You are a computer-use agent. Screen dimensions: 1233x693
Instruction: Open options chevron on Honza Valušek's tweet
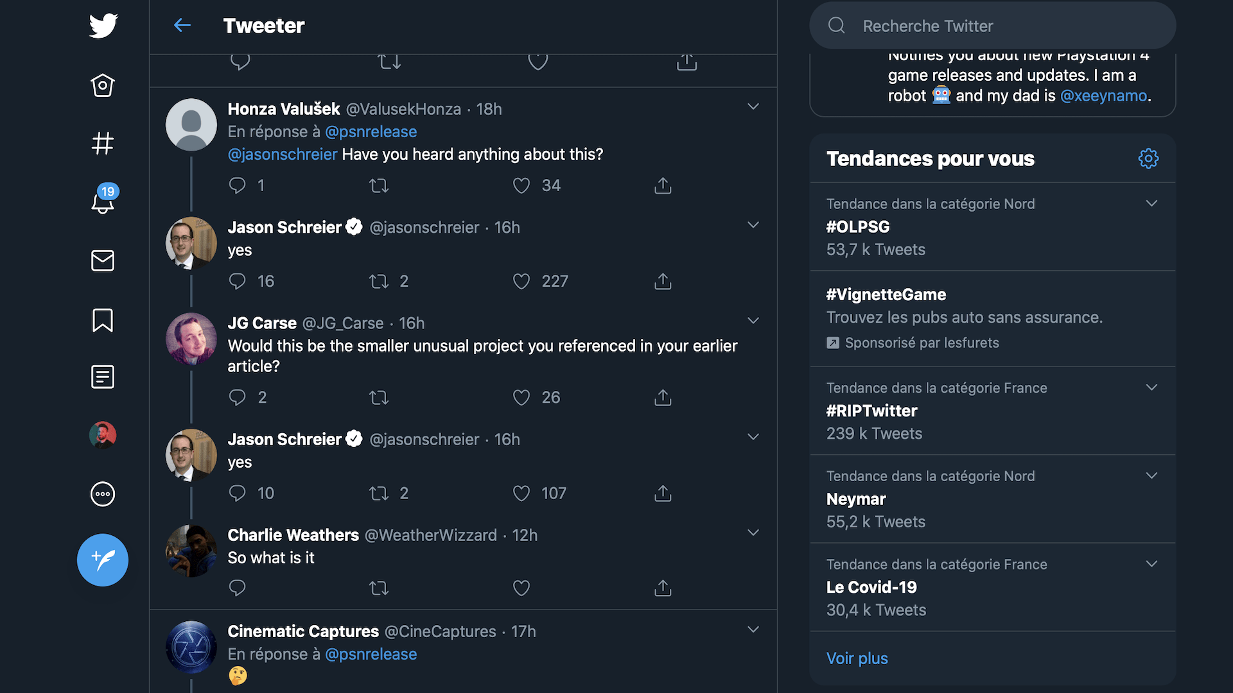tap(753, 107)
